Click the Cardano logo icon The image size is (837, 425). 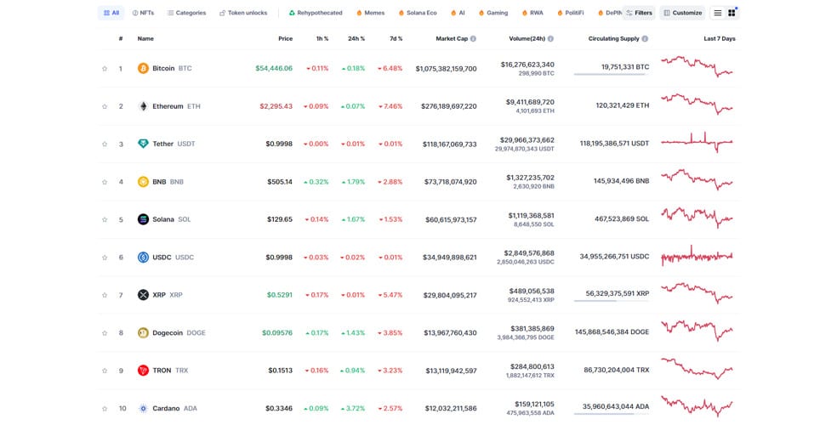tap(143, 409)
